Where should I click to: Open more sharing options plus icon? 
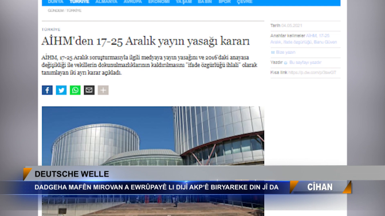point(103,90)
